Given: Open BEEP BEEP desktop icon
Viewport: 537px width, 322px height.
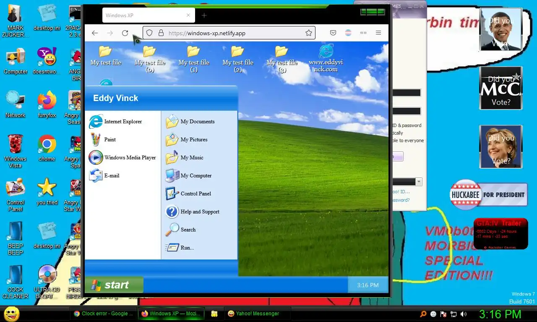Looking at the screenshot, I should pyautogui.click(x=16, y=238).
